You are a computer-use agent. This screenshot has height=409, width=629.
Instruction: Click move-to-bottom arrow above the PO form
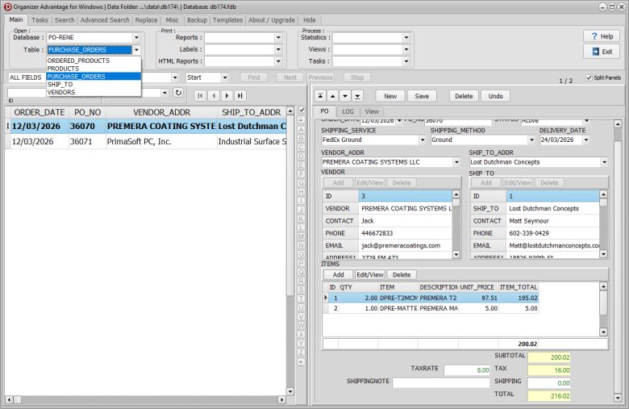(x=356, y=96)
